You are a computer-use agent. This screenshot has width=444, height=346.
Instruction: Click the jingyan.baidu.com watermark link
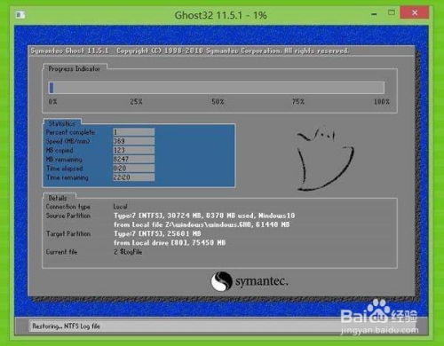[380, 330]
